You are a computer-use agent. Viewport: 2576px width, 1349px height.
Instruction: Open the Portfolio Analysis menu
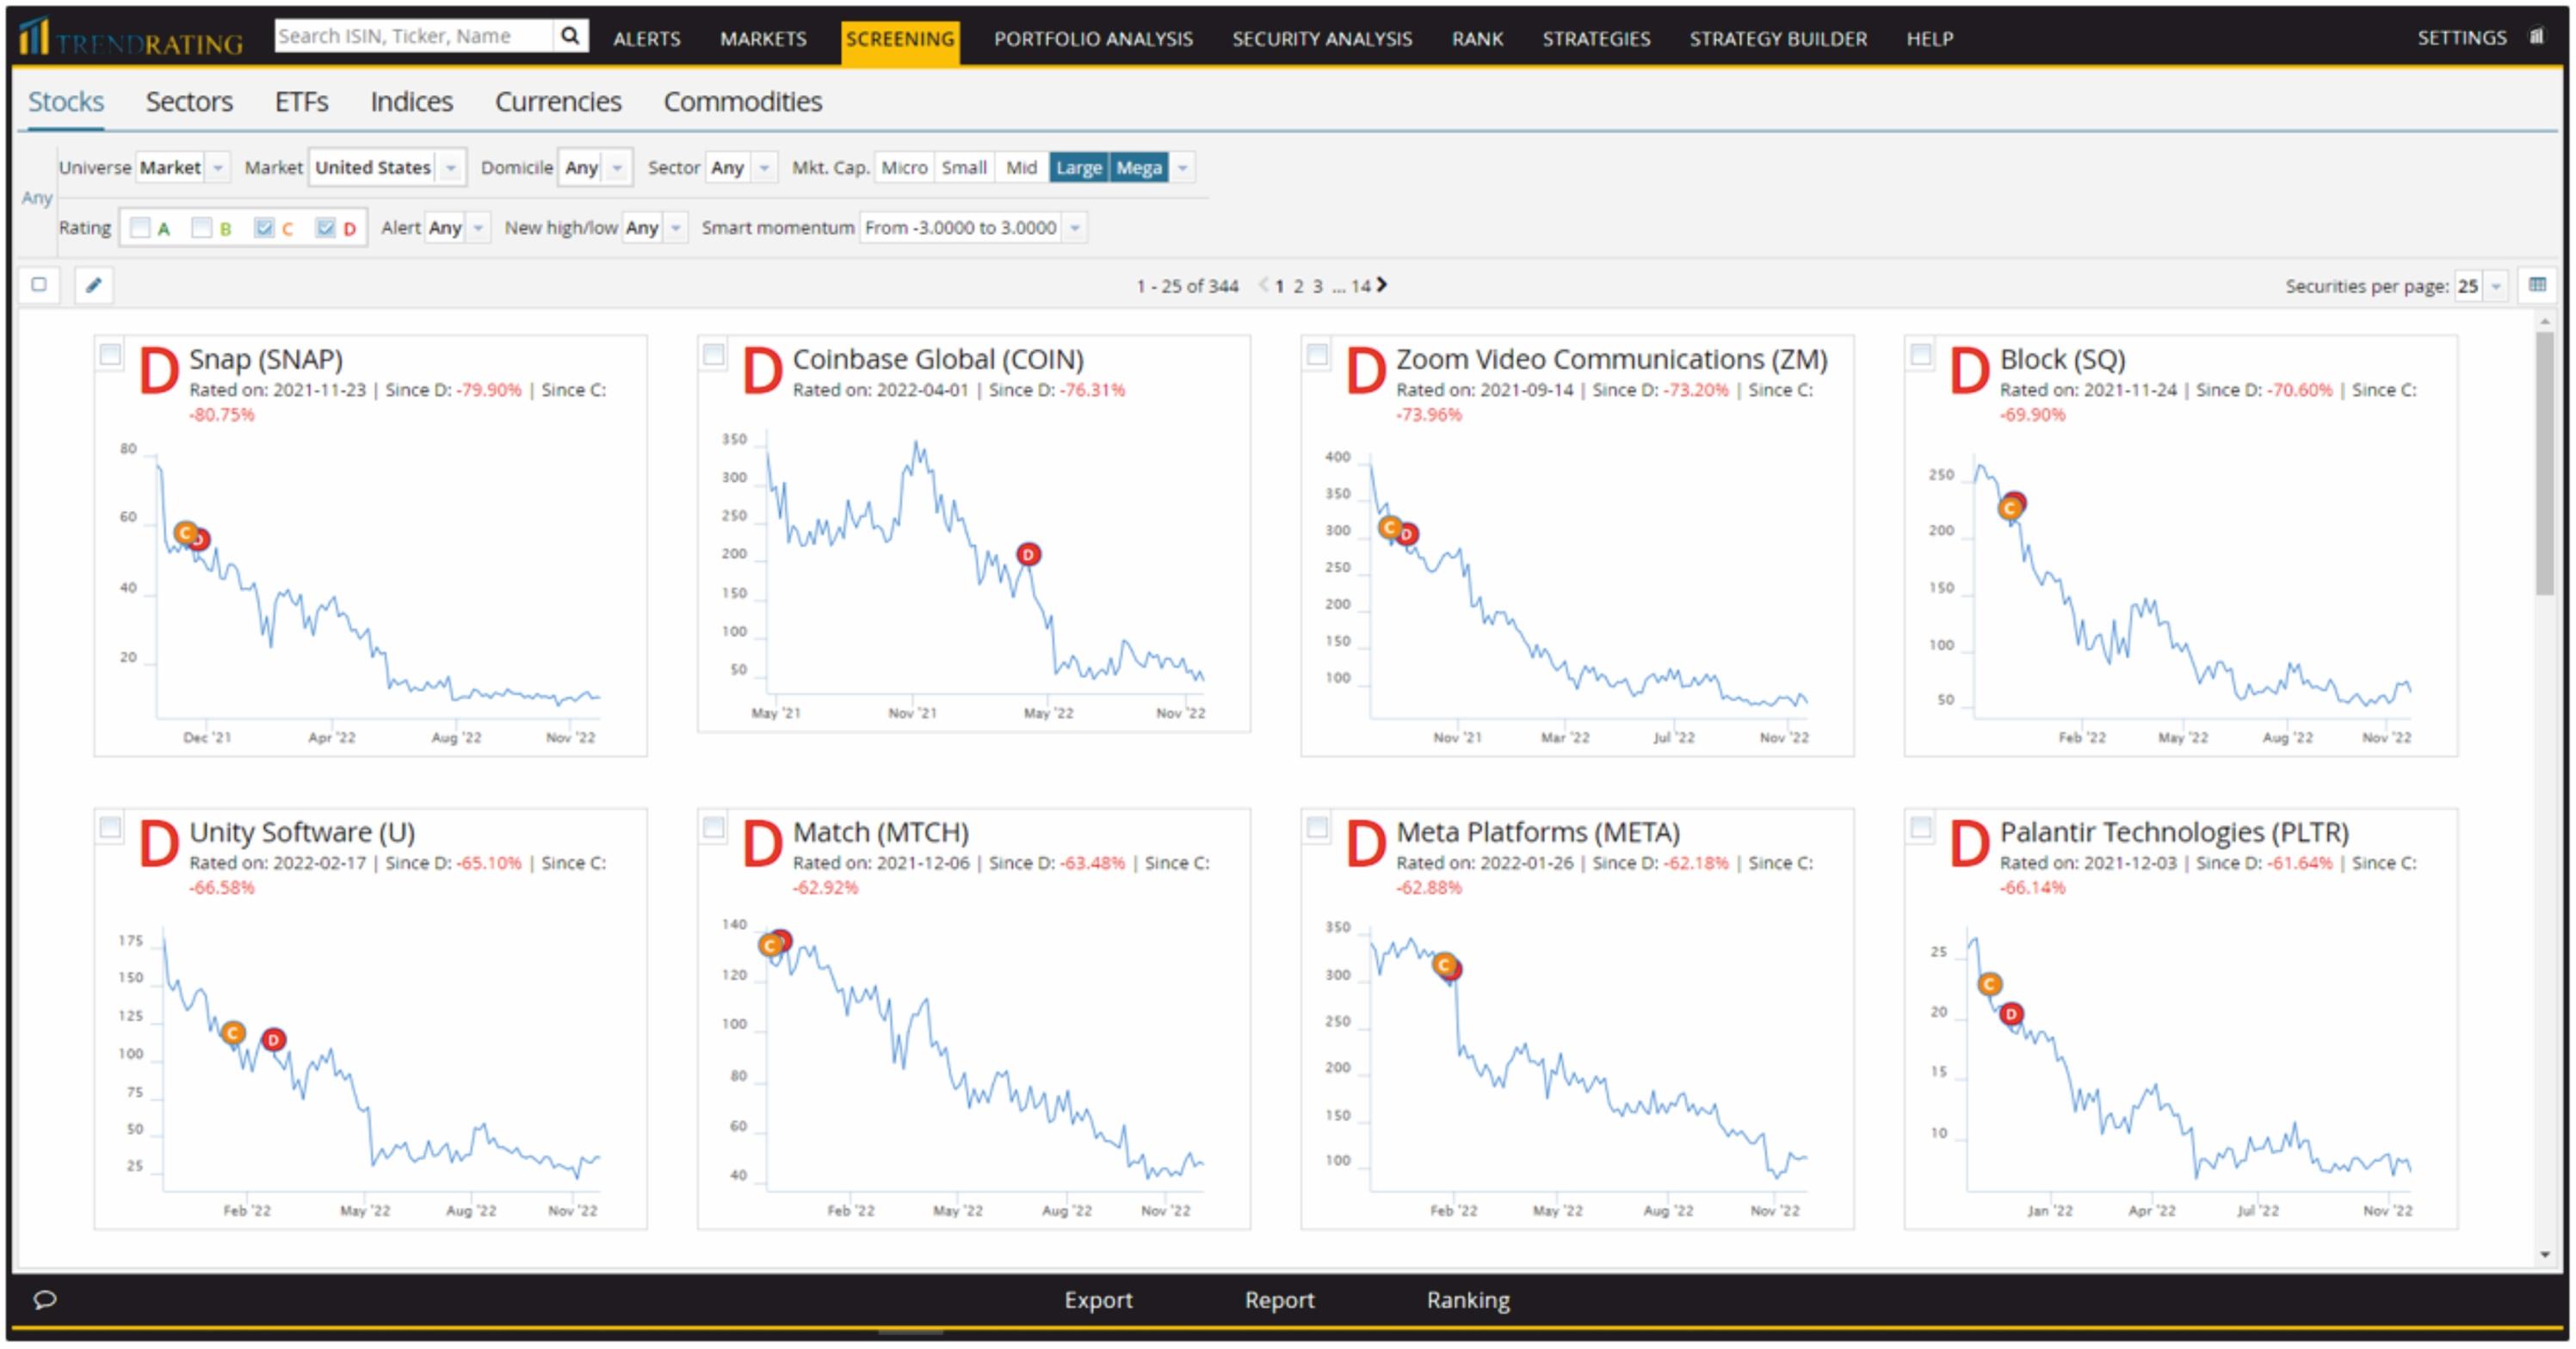(1092, 38)
